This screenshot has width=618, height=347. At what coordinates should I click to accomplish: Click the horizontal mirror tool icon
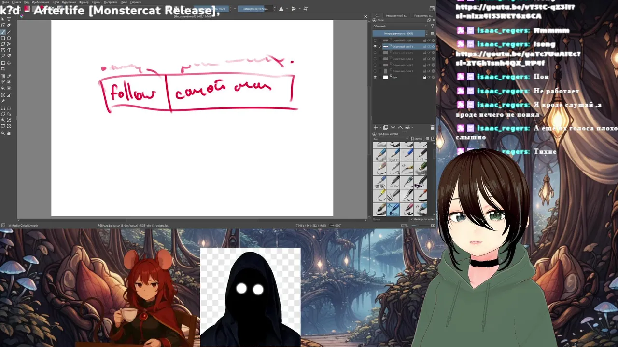click(x=281, y=9)
